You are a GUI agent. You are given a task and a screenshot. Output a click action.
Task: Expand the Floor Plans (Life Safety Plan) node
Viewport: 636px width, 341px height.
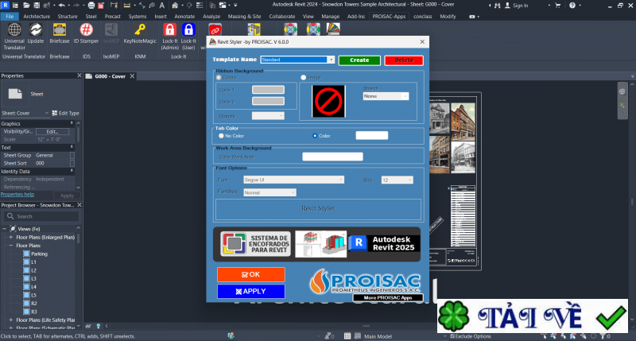pos(10,320)
